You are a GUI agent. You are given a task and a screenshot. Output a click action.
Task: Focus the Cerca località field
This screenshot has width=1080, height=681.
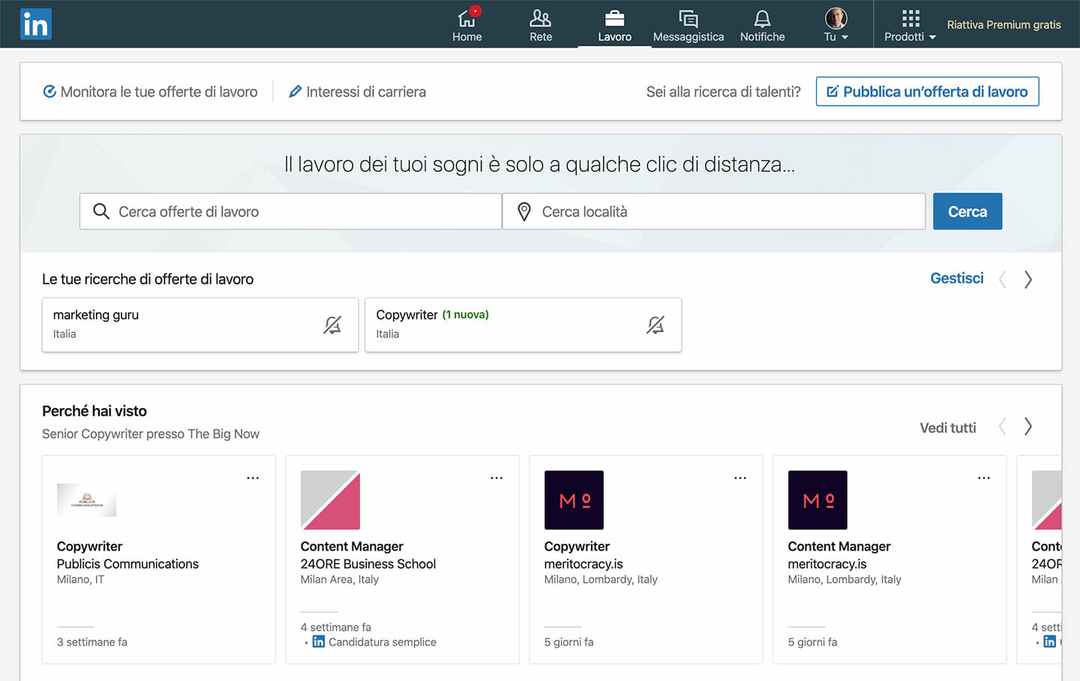(714, 211)
